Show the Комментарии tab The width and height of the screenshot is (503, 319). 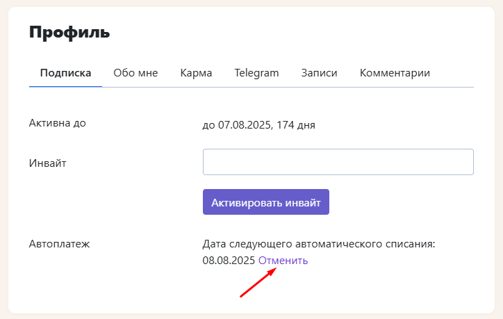(x=395, y=73)
